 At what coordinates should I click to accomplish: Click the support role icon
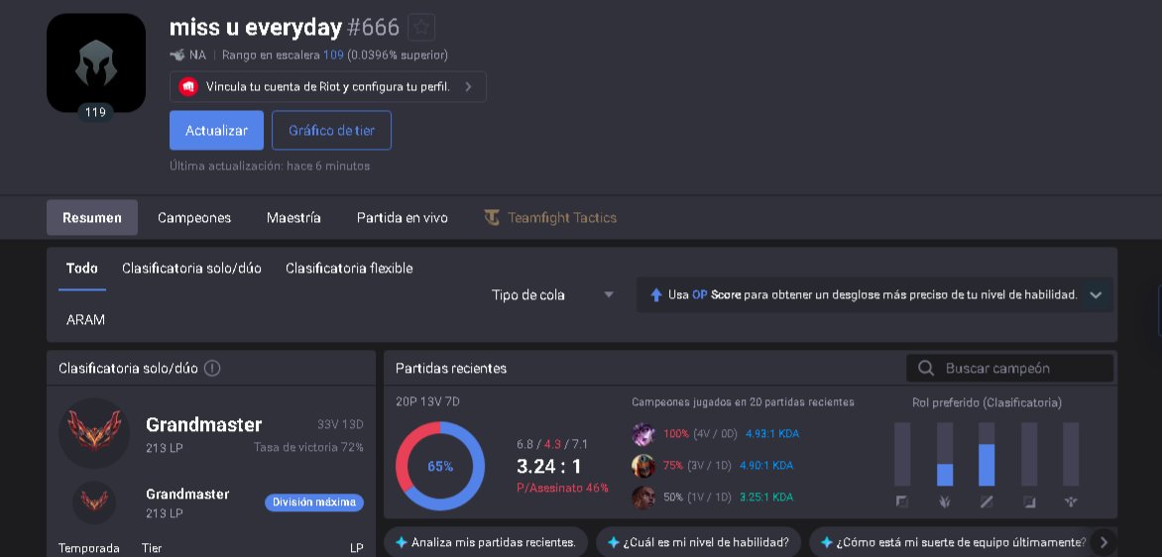[x=1071, y=502]
